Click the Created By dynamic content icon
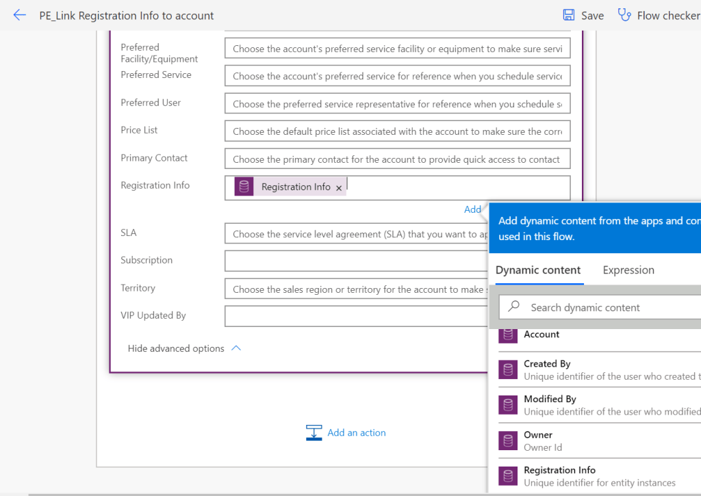 click(x=508, y=370)
